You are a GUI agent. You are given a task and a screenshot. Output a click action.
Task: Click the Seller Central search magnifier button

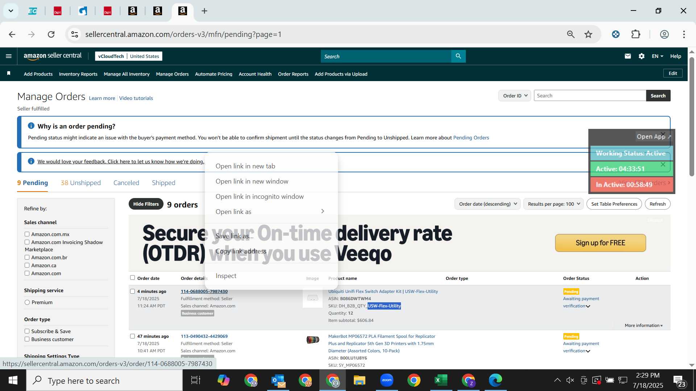tap(458, 56)
